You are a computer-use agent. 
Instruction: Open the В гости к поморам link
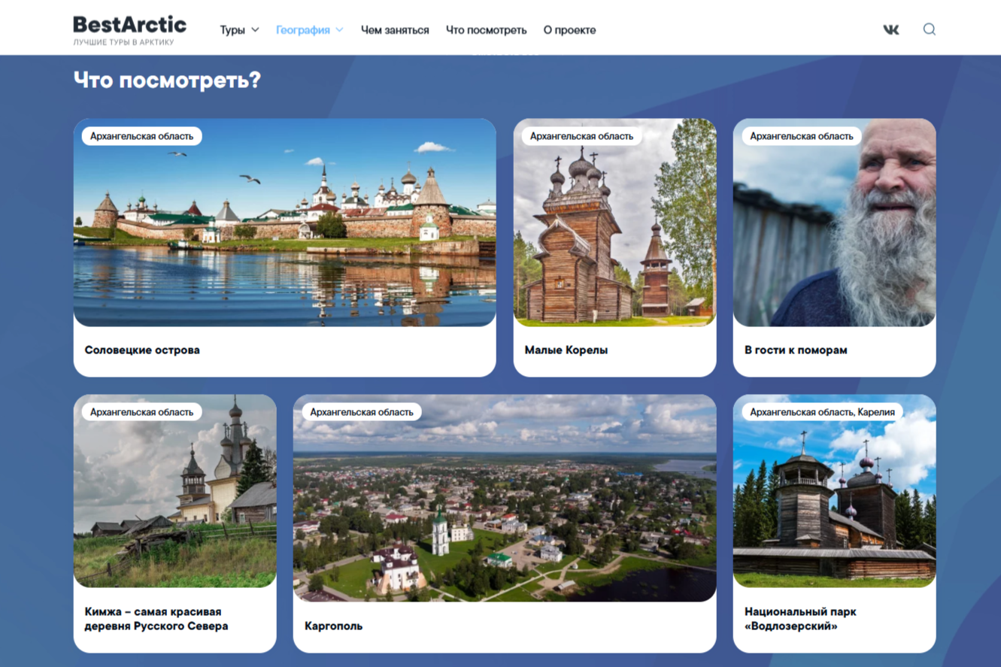(x=796, y=350)
